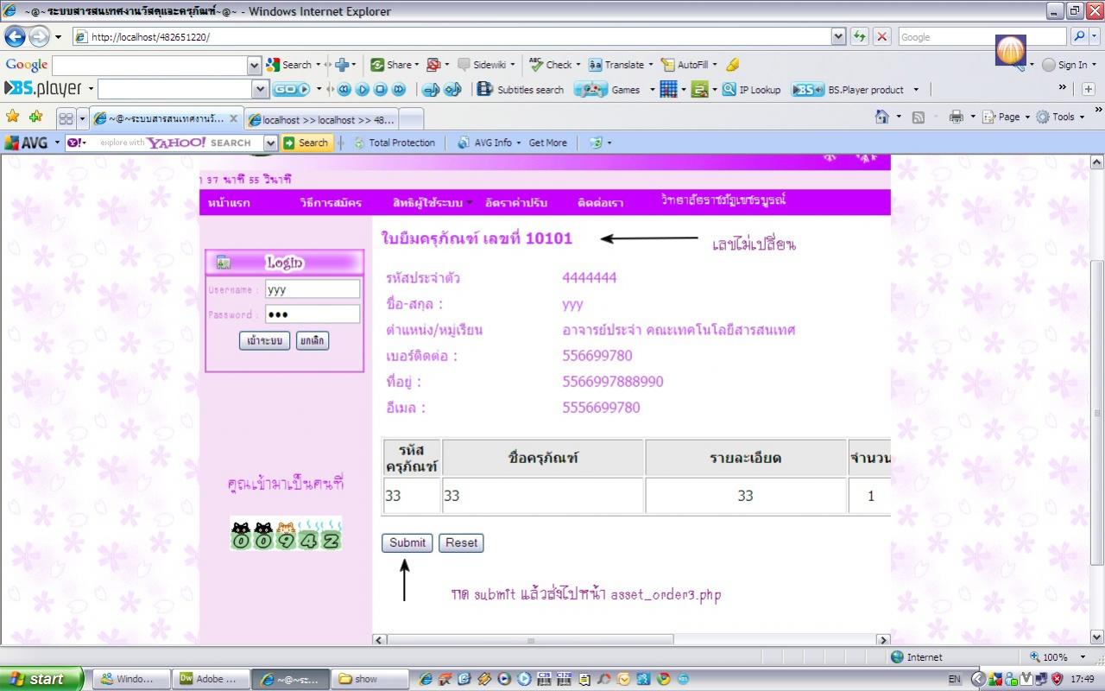Click the Print icon in the command bar
This screenshot has height=691, width=1105.
[956, 117]
